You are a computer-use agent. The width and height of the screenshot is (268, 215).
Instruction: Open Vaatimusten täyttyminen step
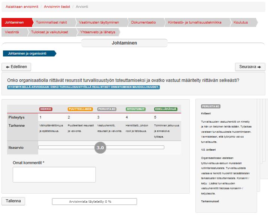tap(101, 22)
